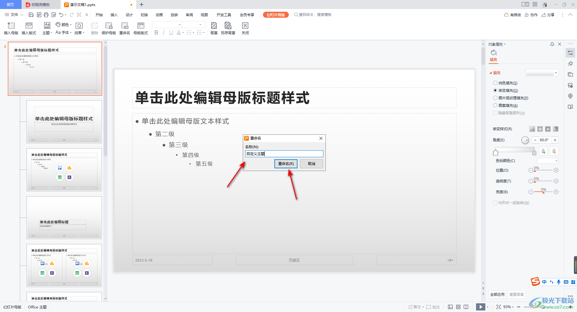
Task: Click Collaborate (协作) button
Action: click(531, 15)
